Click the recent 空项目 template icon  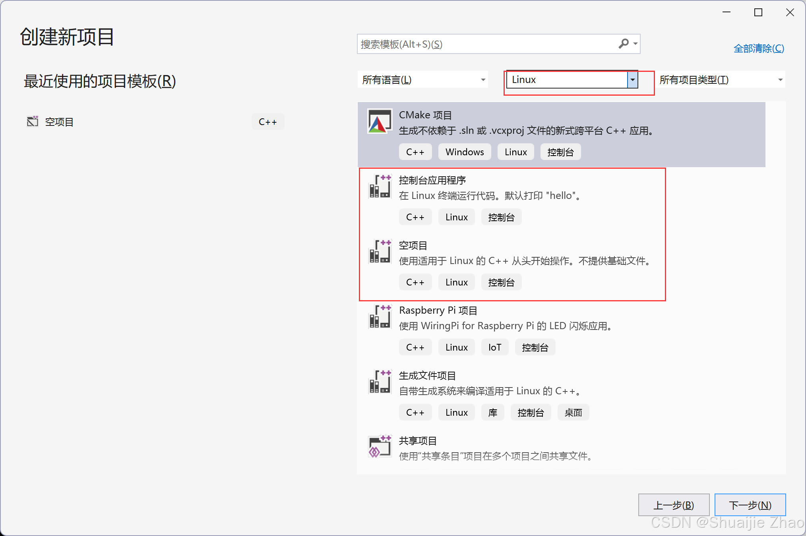point(32,121)
